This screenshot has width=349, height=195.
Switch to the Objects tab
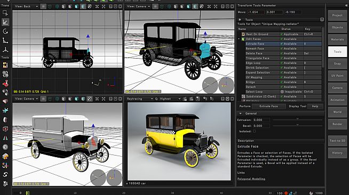pos(337,27)
